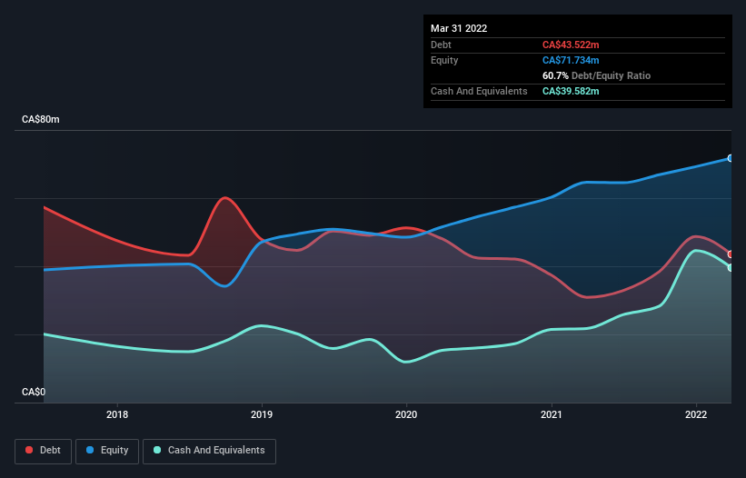Image resolution: width=746 pixels, height=478 pixels.
Task: Click the CA$0 axis label
Action: coord(34,392)
